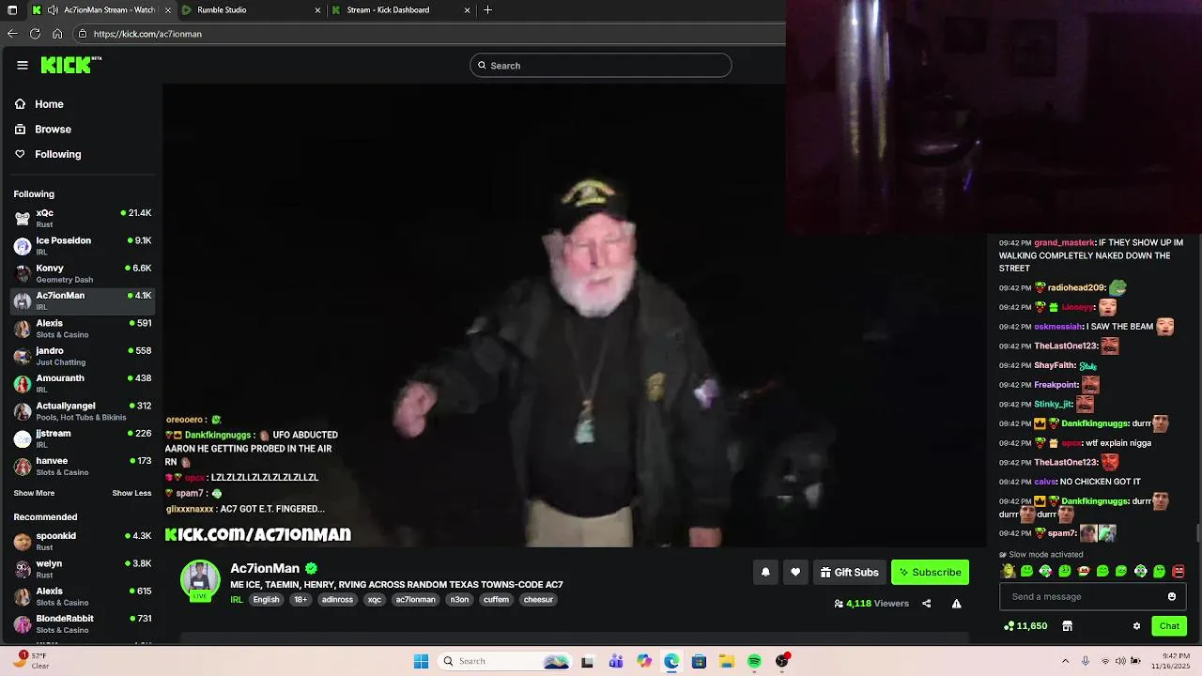Click the red angry emote in quick emotes
This screenshot has height=676, width=1202.
tap(1179, 571)
